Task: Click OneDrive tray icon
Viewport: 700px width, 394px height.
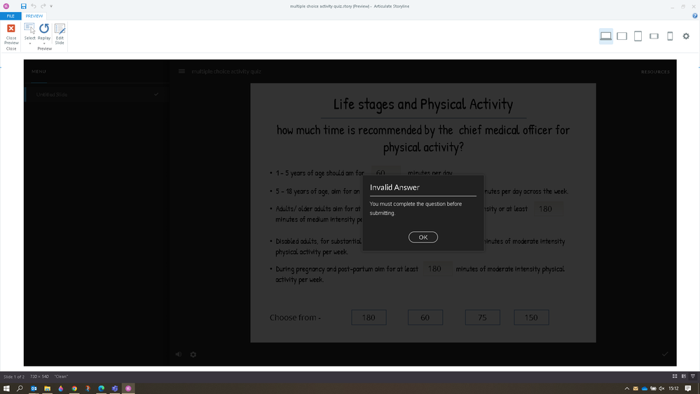Action: [x=644, y=388]
